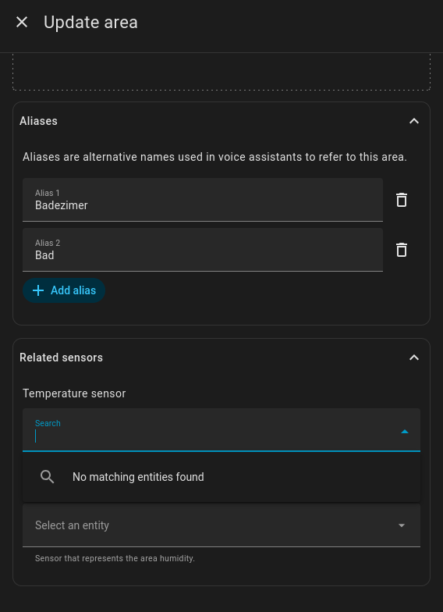
Task: Click the humidity sensor helper text
Action: 115,559
